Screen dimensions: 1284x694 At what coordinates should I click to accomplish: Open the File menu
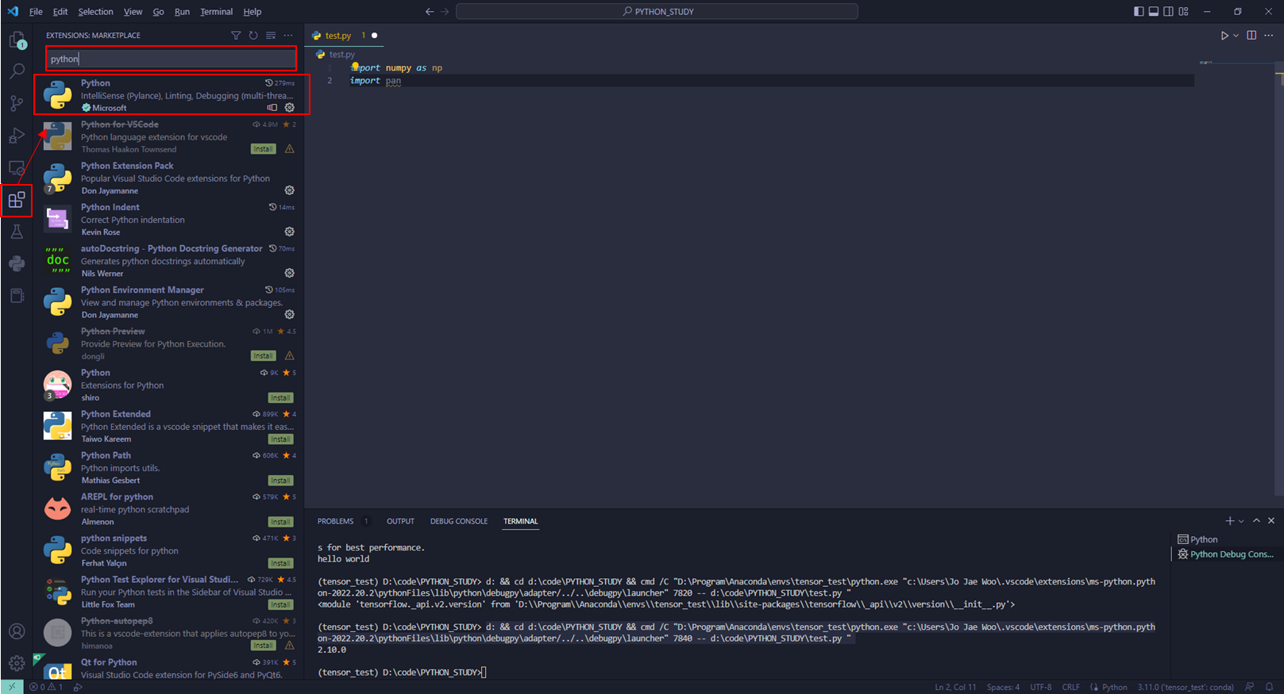click(36, 12)
